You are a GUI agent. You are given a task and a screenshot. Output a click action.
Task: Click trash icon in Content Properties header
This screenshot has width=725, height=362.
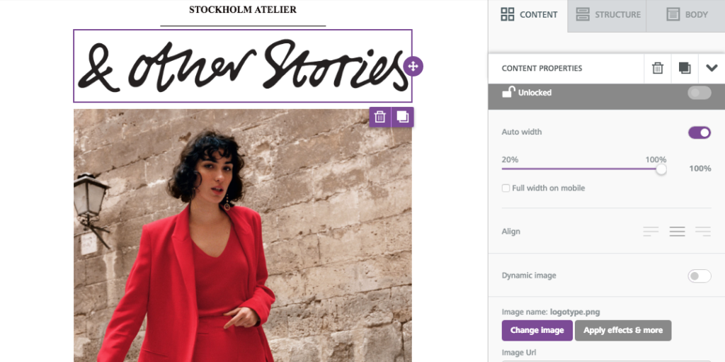[658, 68]
